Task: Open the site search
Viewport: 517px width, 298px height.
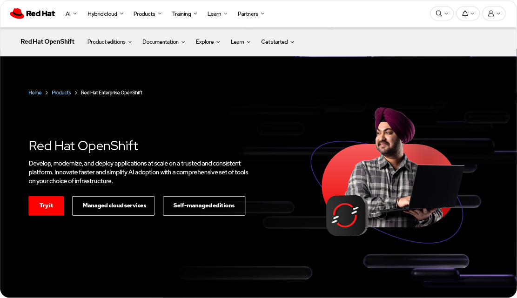Action: pyautogui.click(x=442, y=13)
